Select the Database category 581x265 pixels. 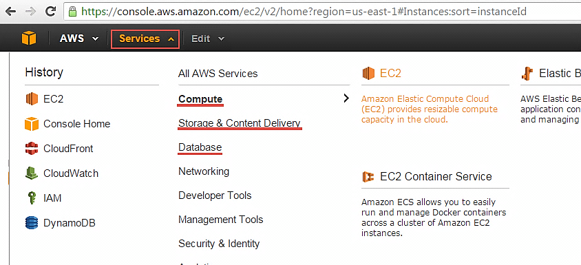coord(200,147)
